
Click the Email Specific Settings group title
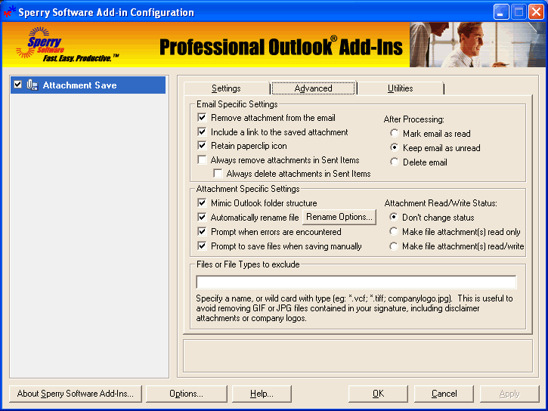(x=237, y=104)
